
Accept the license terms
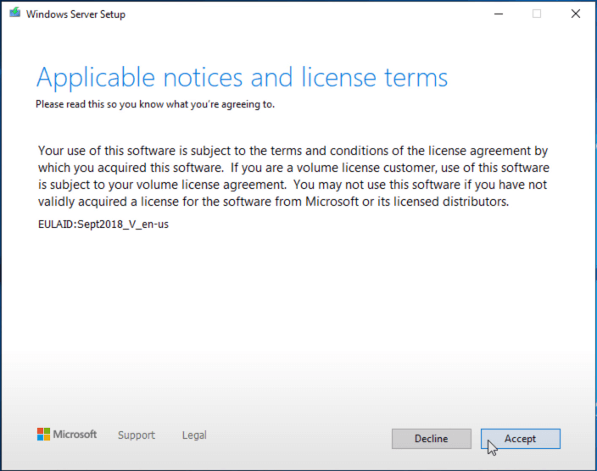pyautogui.click(x=520, y=439)
